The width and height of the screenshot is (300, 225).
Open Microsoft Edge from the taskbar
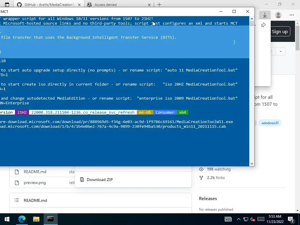(x=22, y=219)
